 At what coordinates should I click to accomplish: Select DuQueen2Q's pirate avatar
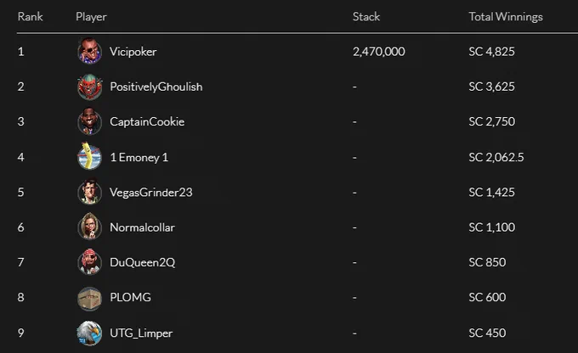(89, 262)
